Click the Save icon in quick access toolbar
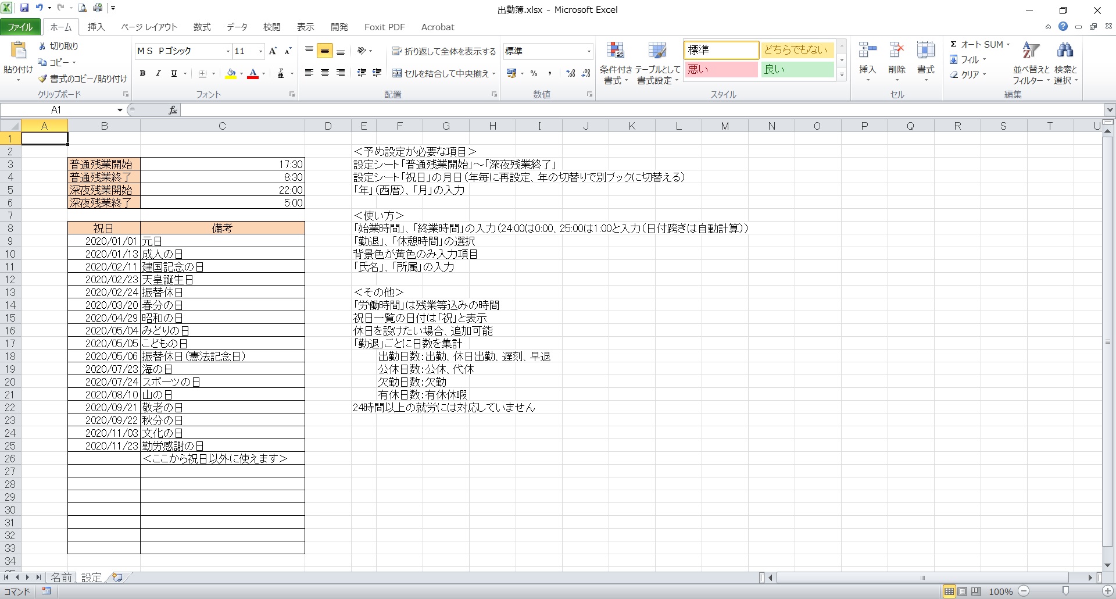The height and width of the screenshot is (599, 1116). [24, 8]
